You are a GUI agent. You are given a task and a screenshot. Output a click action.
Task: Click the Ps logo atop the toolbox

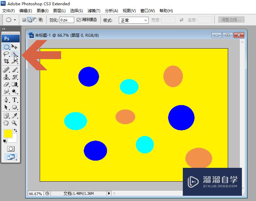[x=11, y=38]
